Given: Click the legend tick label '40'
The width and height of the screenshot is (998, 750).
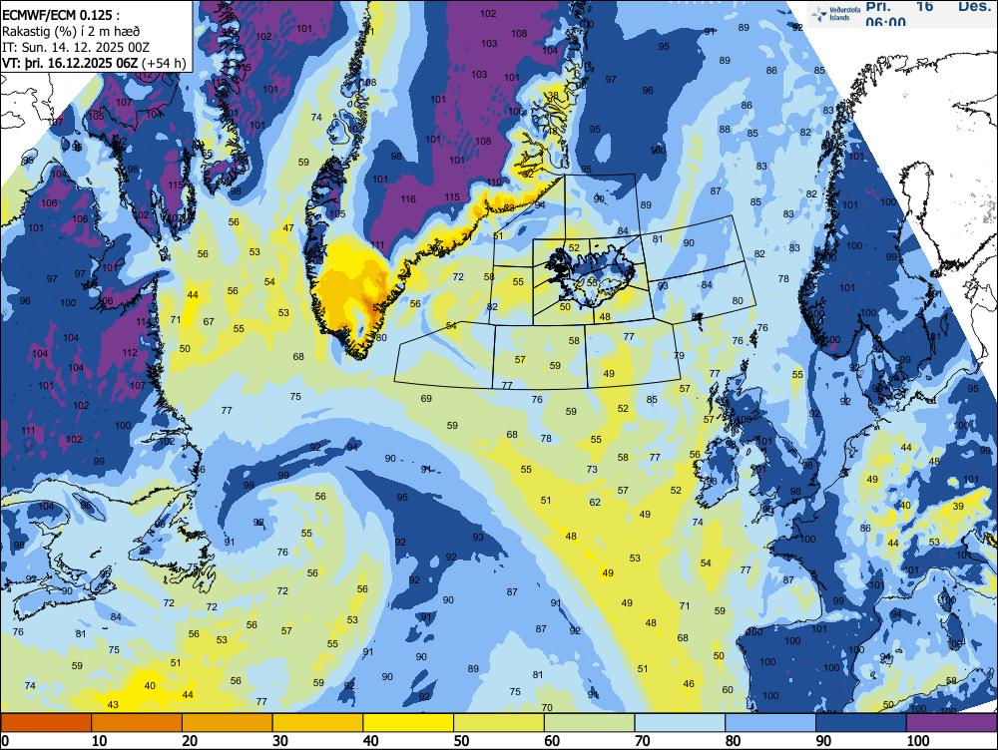Looking at the screenshot, I should [370, 740].
